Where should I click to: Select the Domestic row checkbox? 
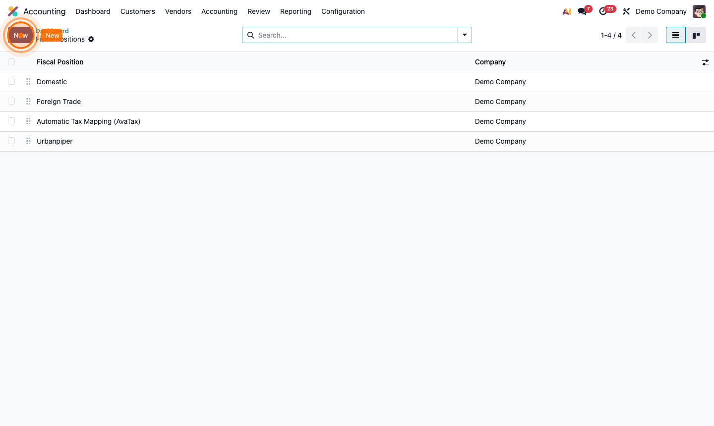tap(11, 81)
